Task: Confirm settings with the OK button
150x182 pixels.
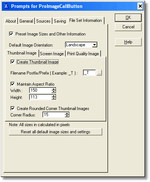Action: pos(128,18)
